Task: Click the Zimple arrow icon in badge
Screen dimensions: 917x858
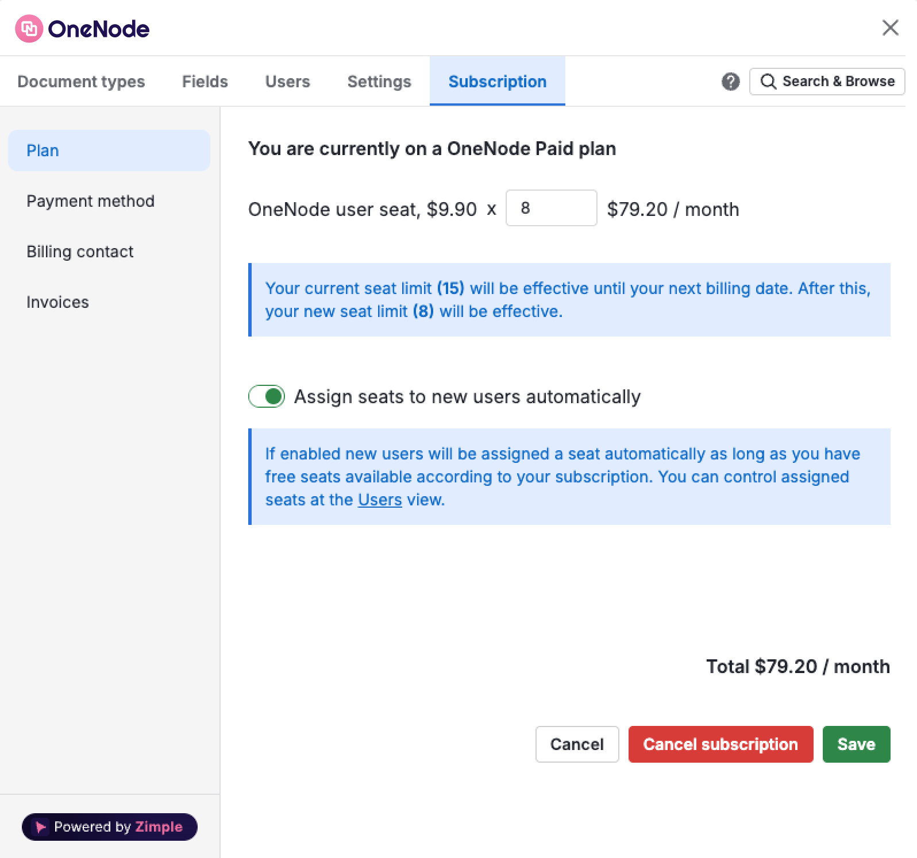Action: point(40,827)
